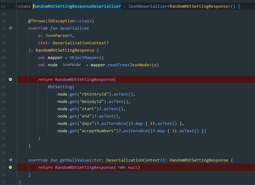
Task: Click the node variable name on line 21
Action: tap(52, 65)
